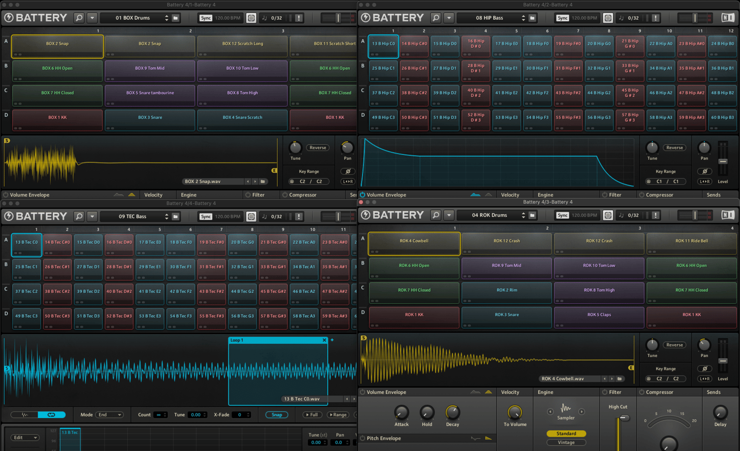Switch to the loop editor tab in 09 TEC Bass
Screen dimensions: 740x451
[51, 415]
